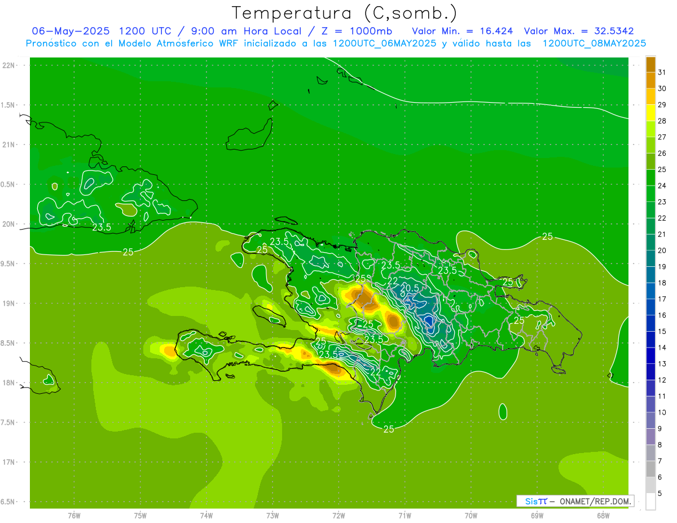Click the legend scale value 14

click(662, 348)
